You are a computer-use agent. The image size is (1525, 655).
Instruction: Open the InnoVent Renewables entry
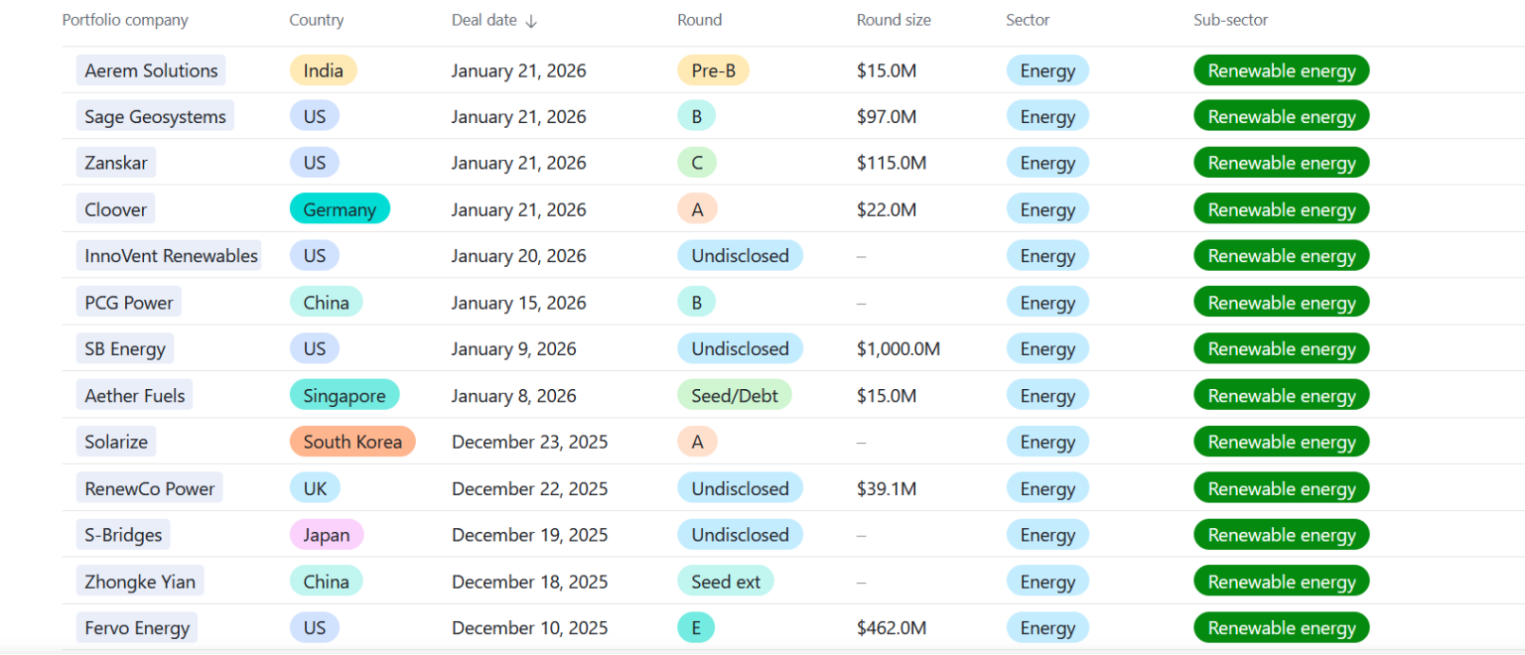171,256
